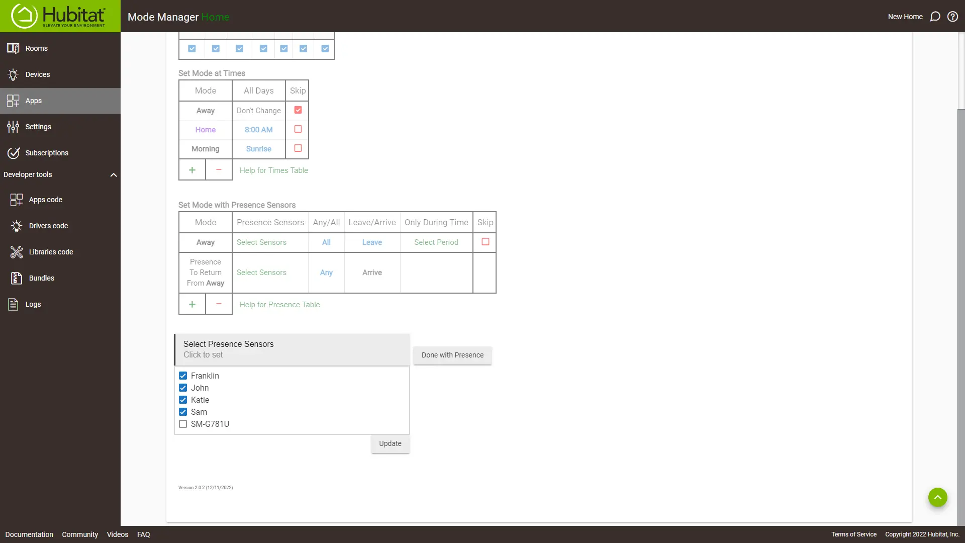Enable the Franklin presence sensor checkbox
The height and width of the screenshot is (543, 965).
183,375
